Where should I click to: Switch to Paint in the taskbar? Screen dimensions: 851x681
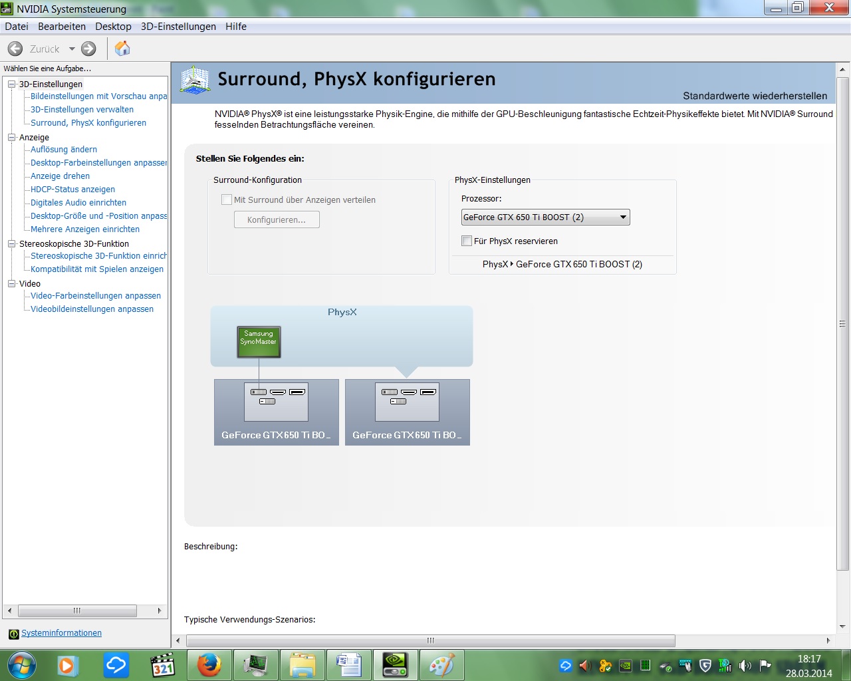pos(441,665)
